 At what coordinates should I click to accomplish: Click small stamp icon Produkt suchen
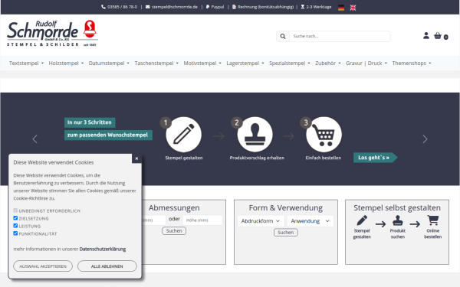pyautogui.click(x=397, y=220)
